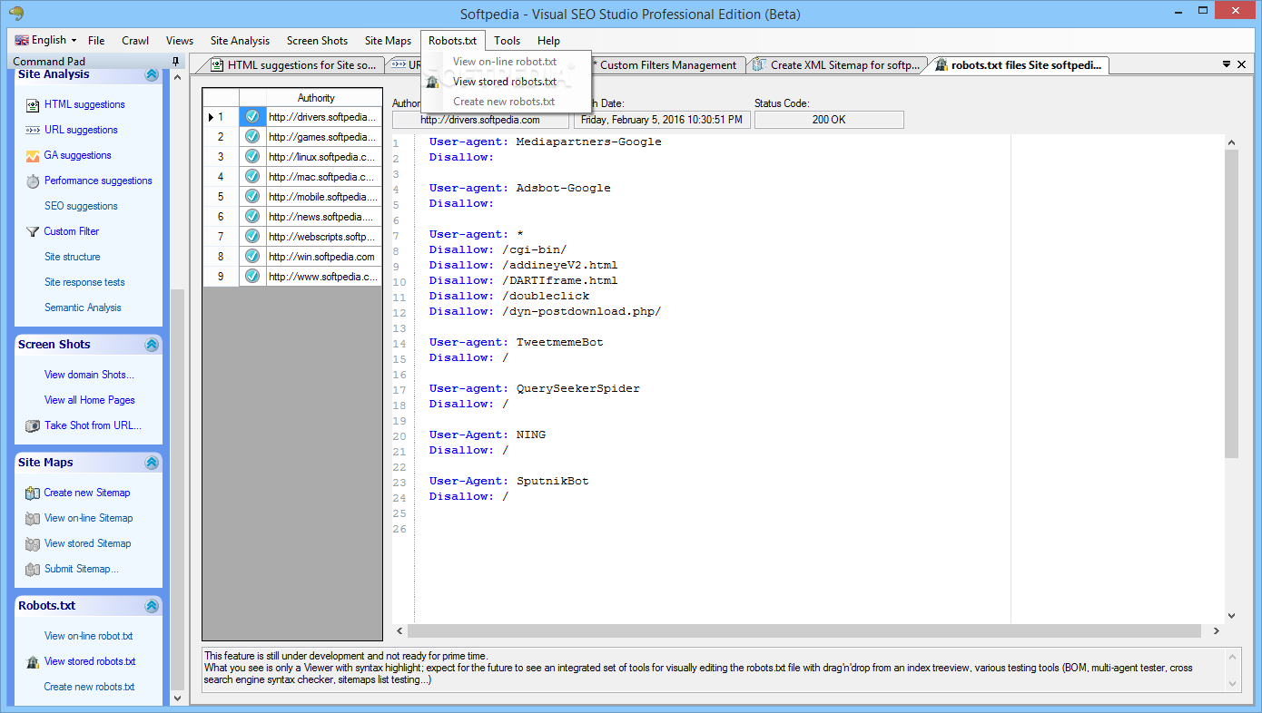
Task: Open the Tools menu
Action: (507, 41)
